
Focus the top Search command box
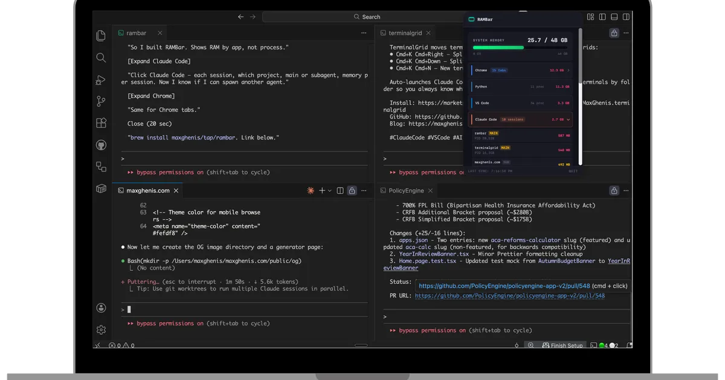367,17
